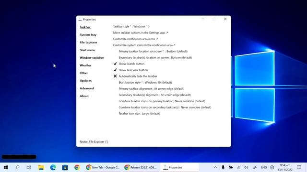Change Start button style option
The width and height of the screenshot is (307, 172).
[145, 83]
